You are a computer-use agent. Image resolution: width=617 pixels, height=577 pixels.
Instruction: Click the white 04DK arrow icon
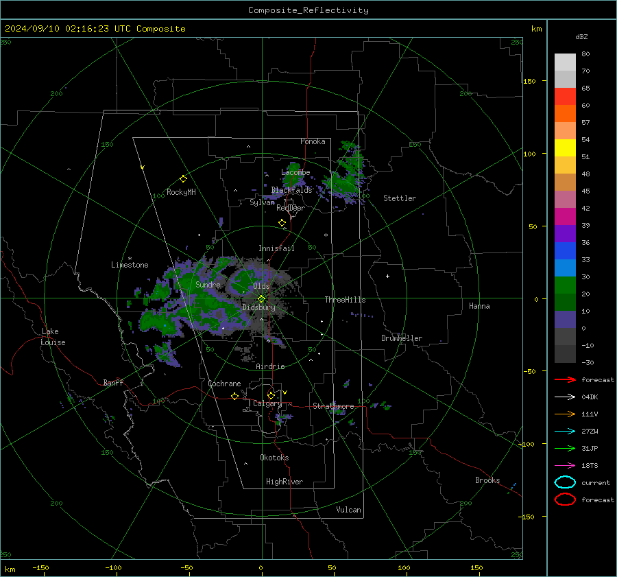coord(565,397)
